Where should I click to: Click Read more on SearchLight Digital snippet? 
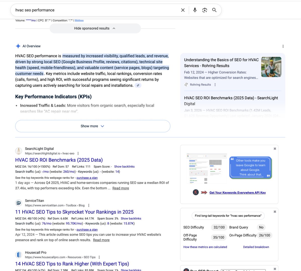[121, 188]
